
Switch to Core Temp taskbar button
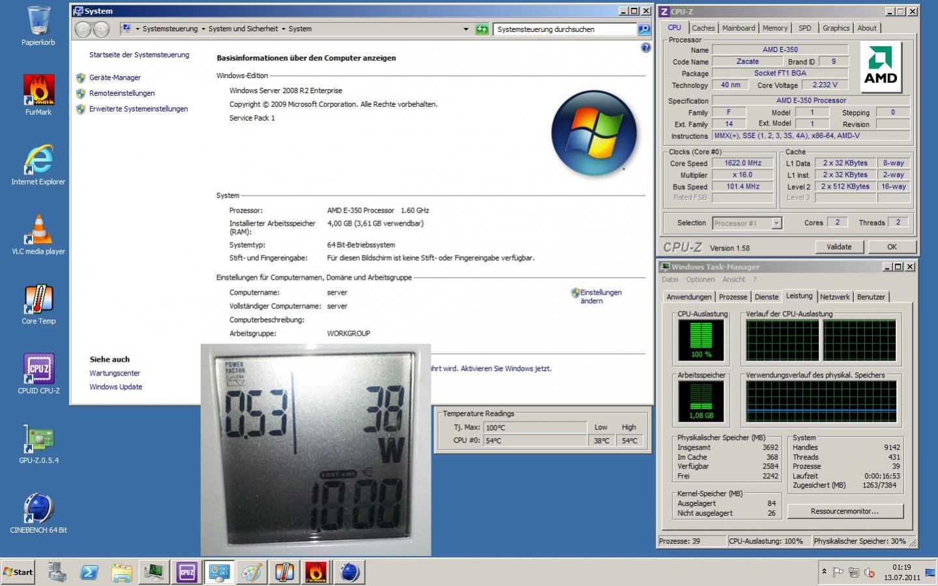click(x=284, y=572)
